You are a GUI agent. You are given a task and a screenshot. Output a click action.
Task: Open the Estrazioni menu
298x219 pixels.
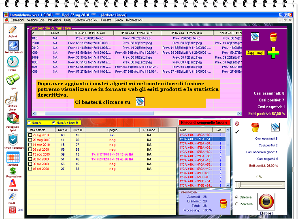pyautogui.click(x=17, y=20)
